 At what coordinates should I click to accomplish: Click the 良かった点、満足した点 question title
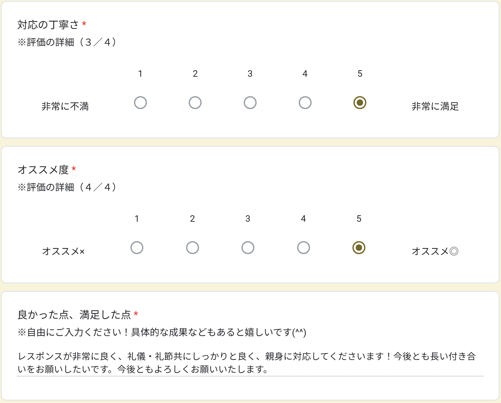click(74, 315)
